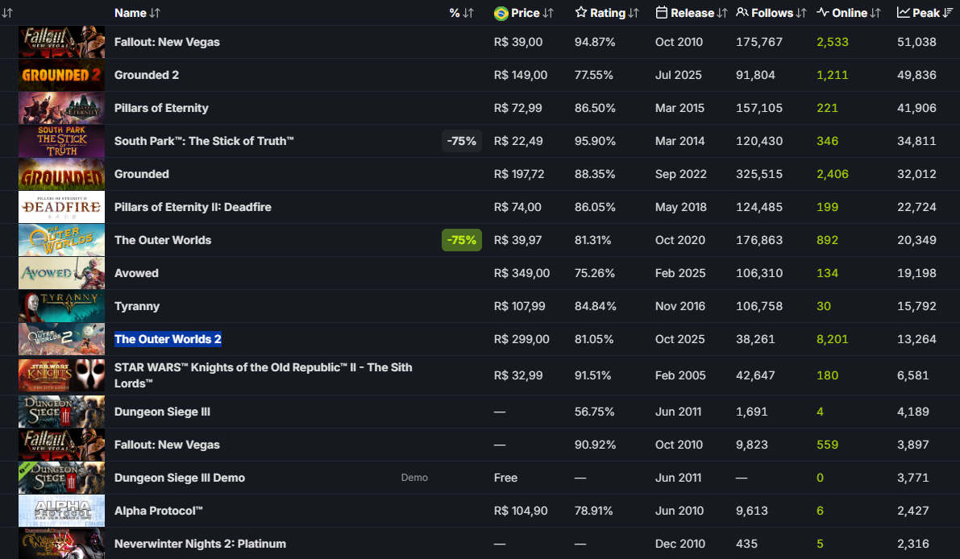Image resolution: width=960 pixels, height=559 pixels.
Task: Click the -75% badge for South Park
Action: click(462, 141)
